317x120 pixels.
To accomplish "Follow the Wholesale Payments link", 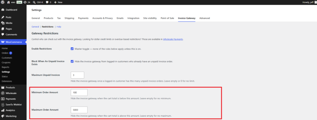I will (x=173, y=39).
